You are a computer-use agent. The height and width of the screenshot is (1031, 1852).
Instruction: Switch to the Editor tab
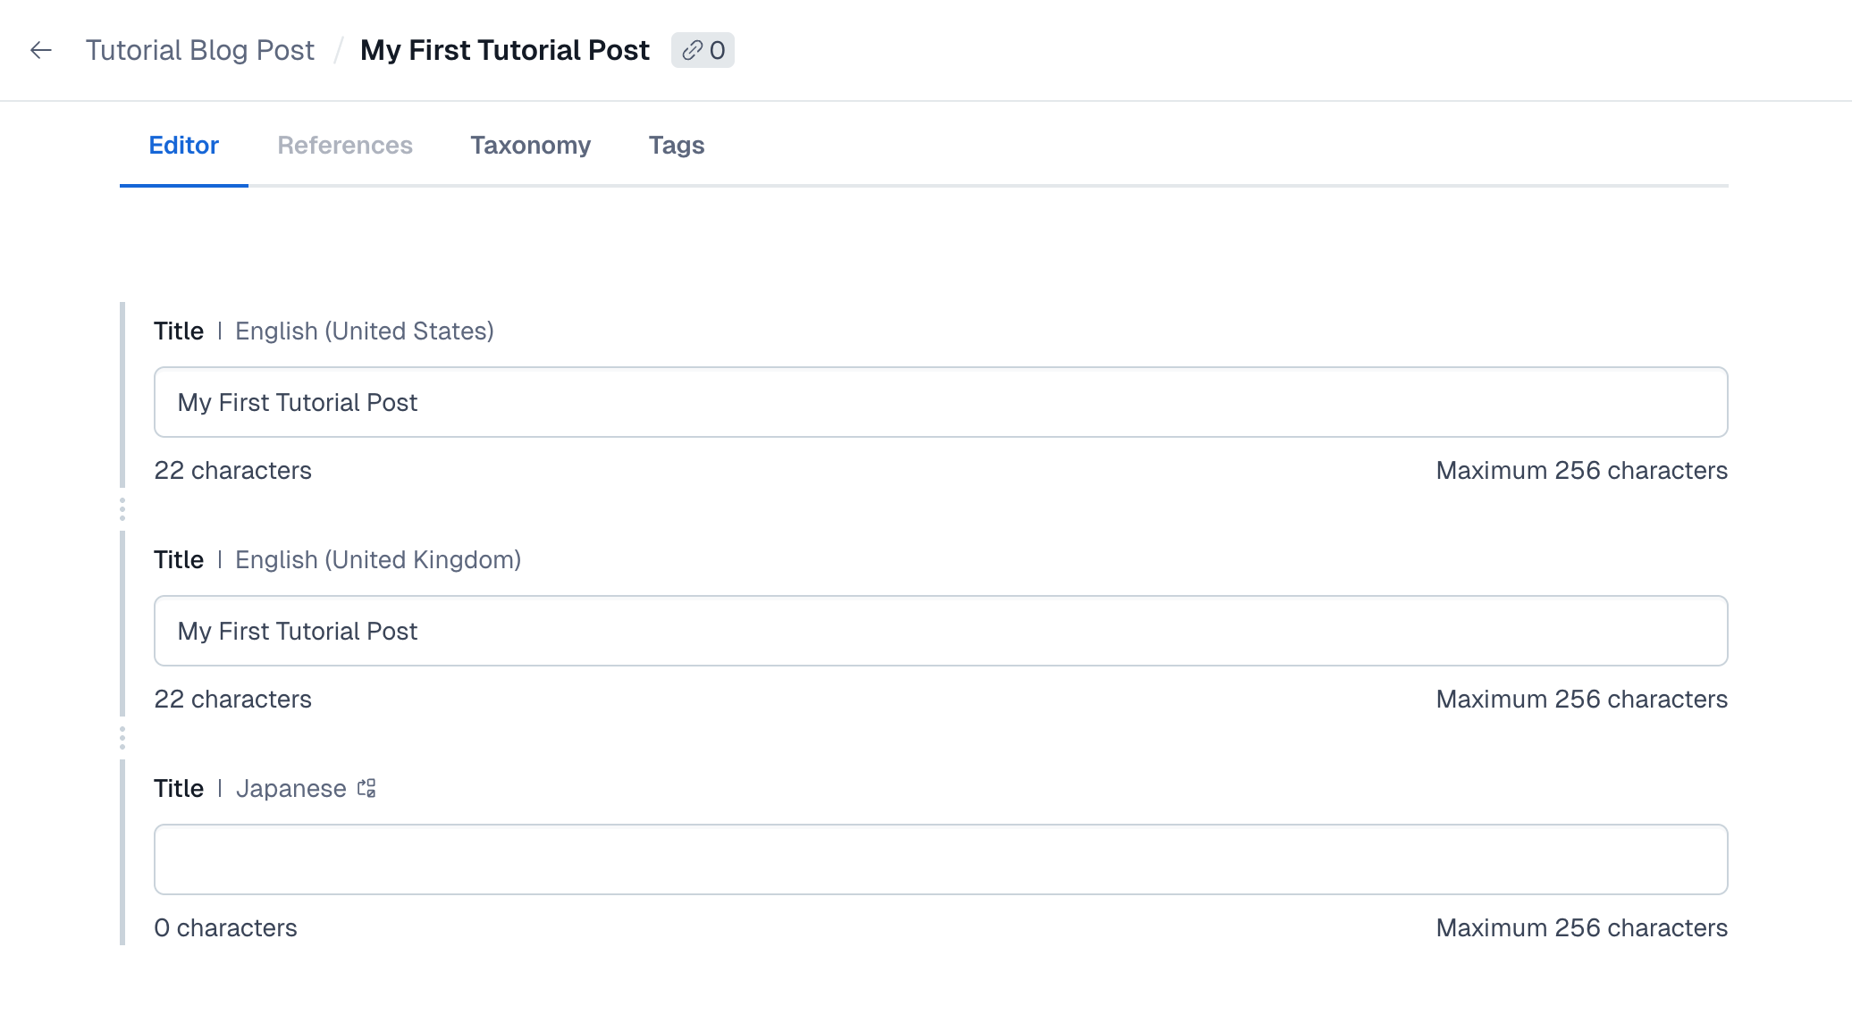[183, 146]
